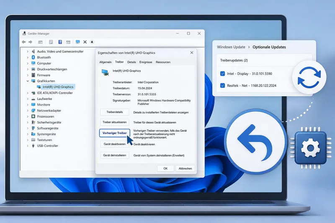Click the Bluetooth icon in device tree
Screen dimensions: 335x223
(x=33, y=57)
